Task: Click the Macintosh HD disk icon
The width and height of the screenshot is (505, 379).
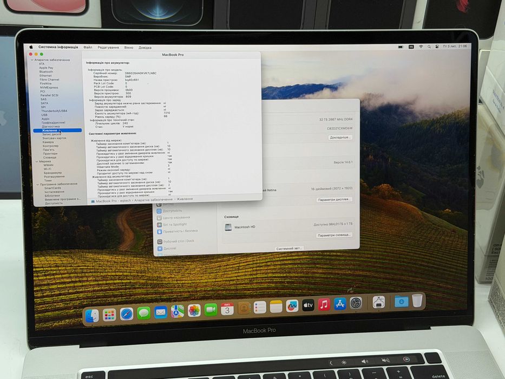Action: [x=228, y=227]
